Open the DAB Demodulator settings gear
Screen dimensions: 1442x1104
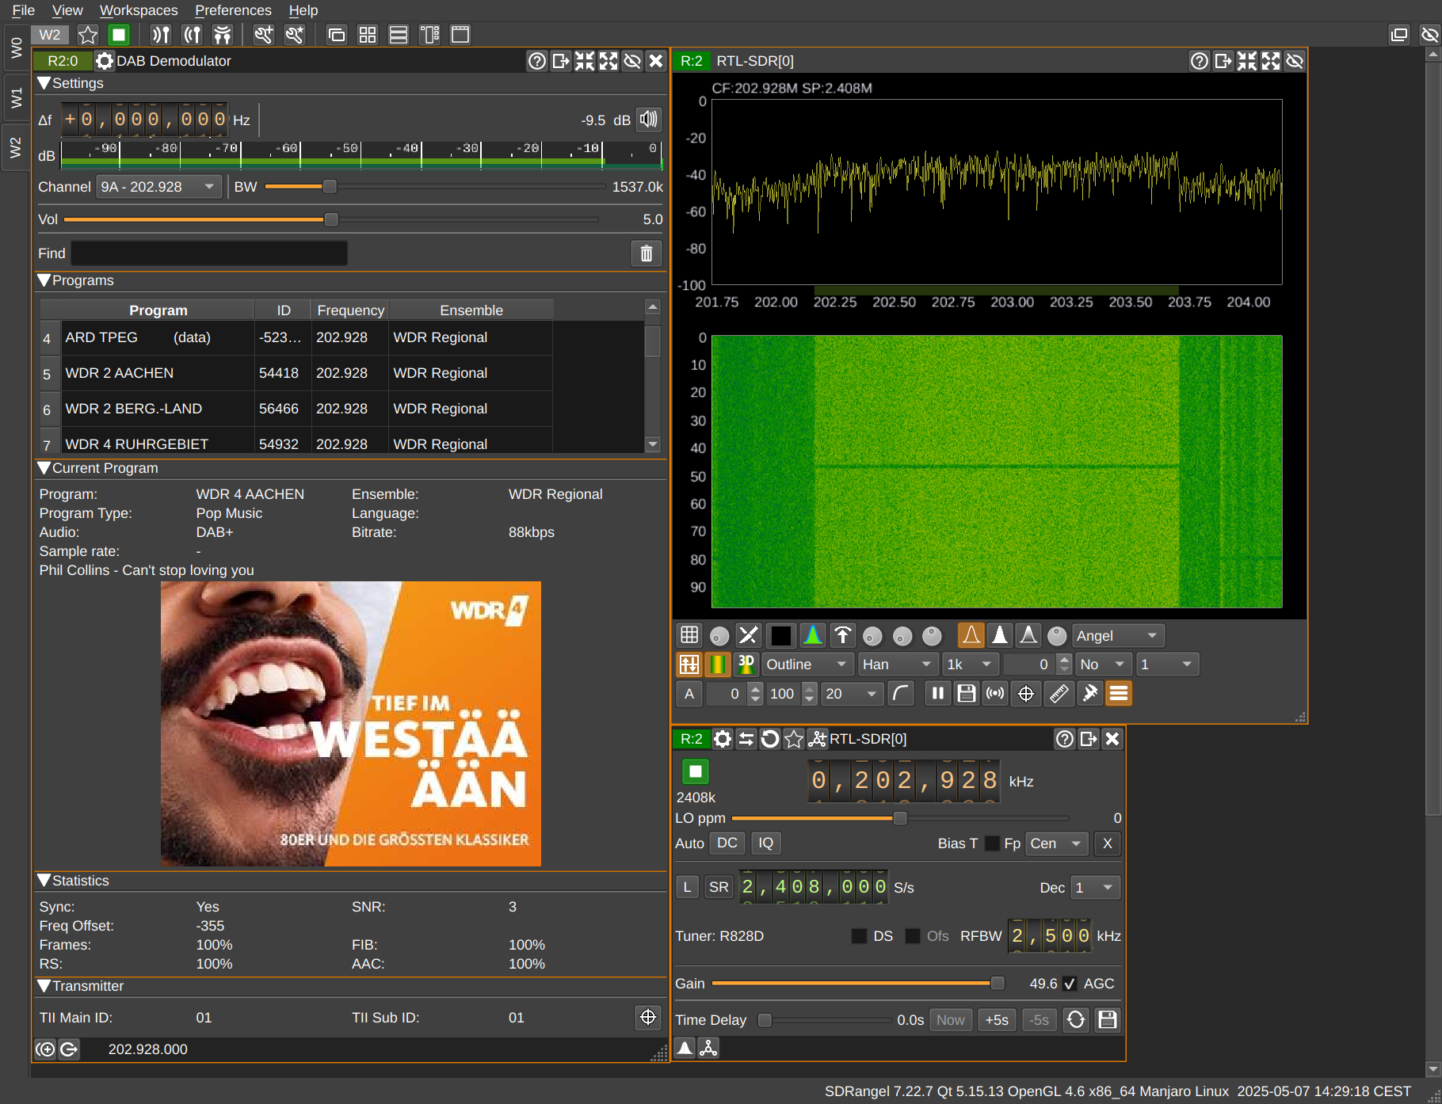point(105,61)
